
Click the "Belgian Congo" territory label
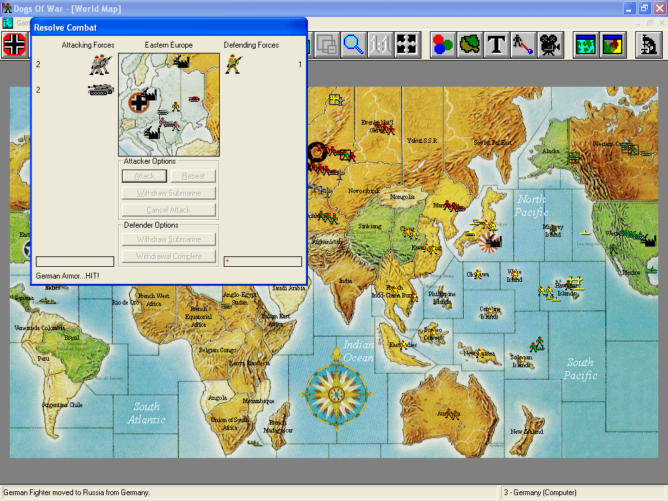pos(217,350)
